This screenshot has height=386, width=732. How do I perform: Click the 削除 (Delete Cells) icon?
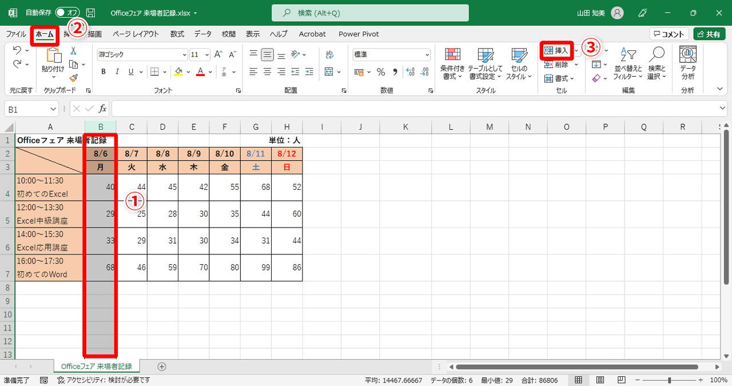558,64
